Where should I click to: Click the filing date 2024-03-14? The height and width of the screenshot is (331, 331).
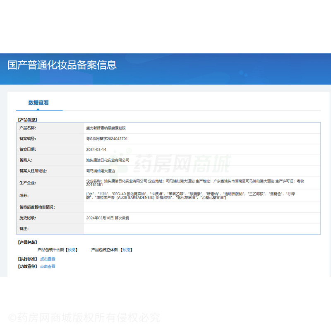(96, 149)
